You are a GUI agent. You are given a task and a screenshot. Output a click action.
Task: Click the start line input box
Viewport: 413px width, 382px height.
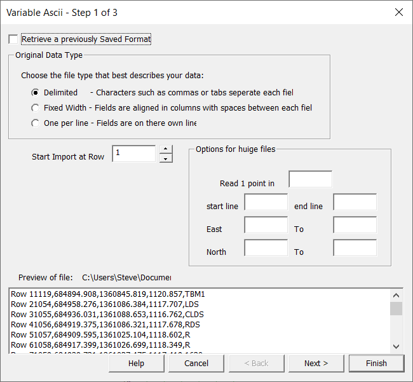(266, 202)
